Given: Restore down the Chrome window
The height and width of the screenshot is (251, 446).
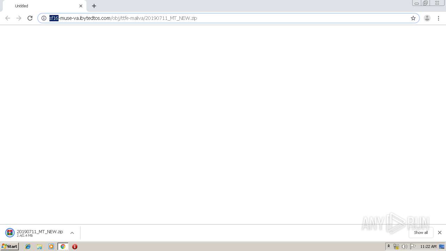Looking at the screenshot, I should click(425, 3).
